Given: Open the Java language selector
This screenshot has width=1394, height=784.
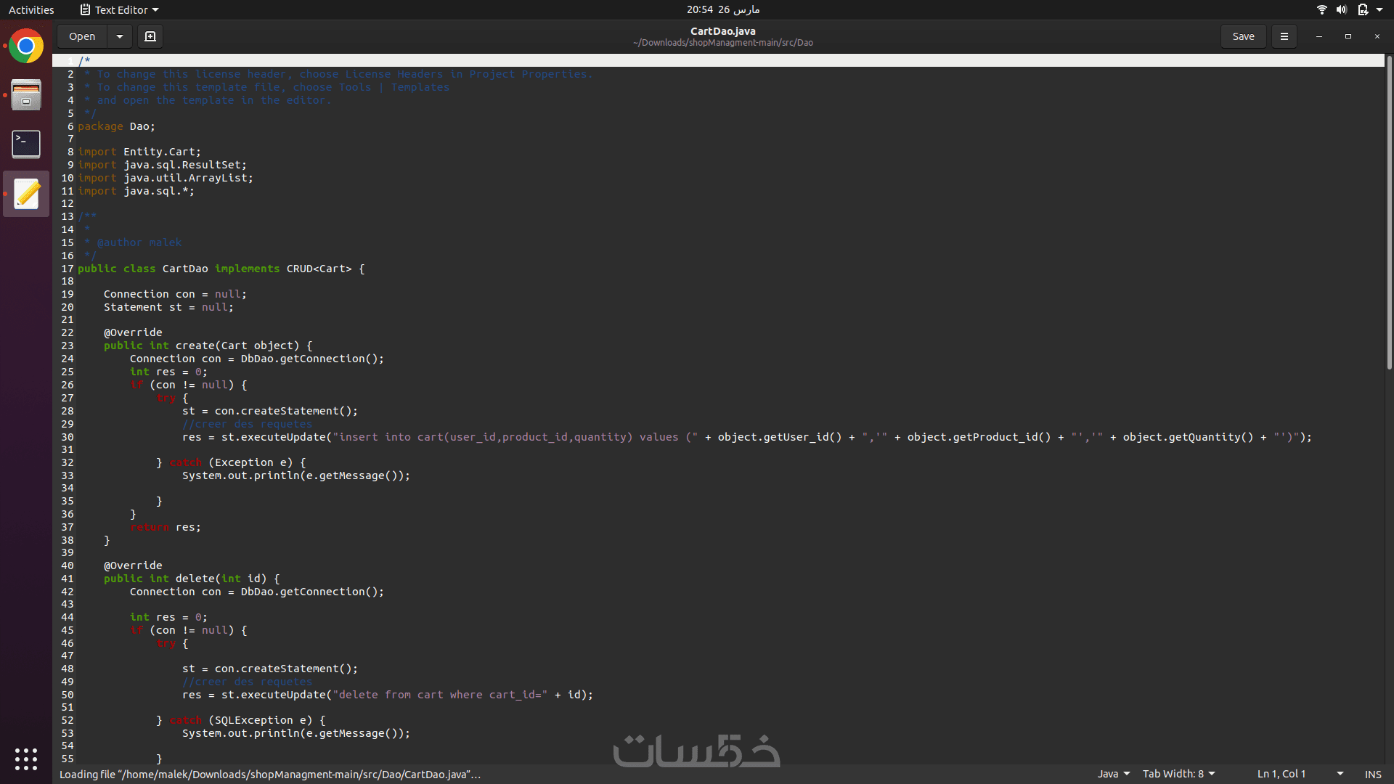Looking at the screenshot, I should (1113, 774).
